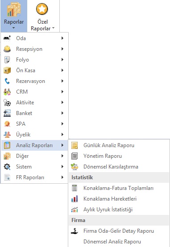The image size is (170, 247).
Task: Click the Rezervasyon menu label
Action: coord(31,81)
